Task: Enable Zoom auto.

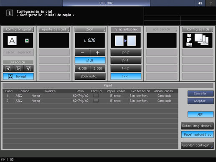Action: [x=90, y=76]
